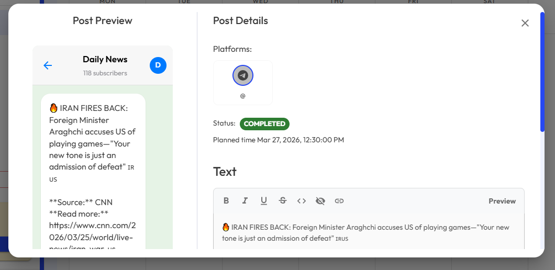Click the Daily News channel title
The image size is (555, 270).
tap(105, 59)
